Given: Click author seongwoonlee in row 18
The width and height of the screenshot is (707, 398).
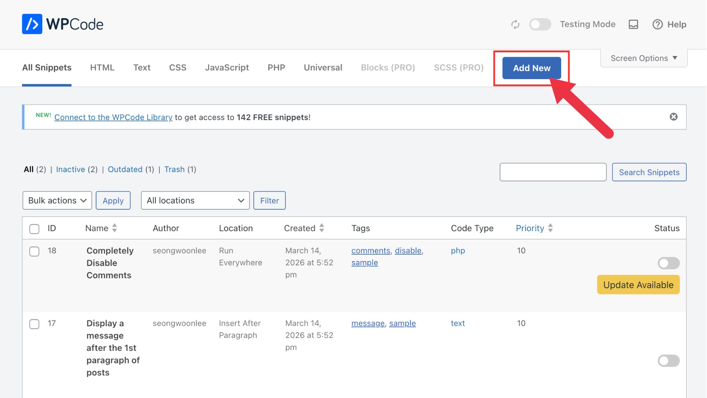Looking at the screenshot, I should click(179, 251).
